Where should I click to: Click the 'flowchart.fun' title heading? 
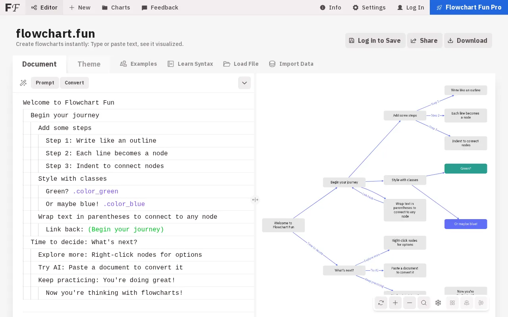(x=56, y=33)
